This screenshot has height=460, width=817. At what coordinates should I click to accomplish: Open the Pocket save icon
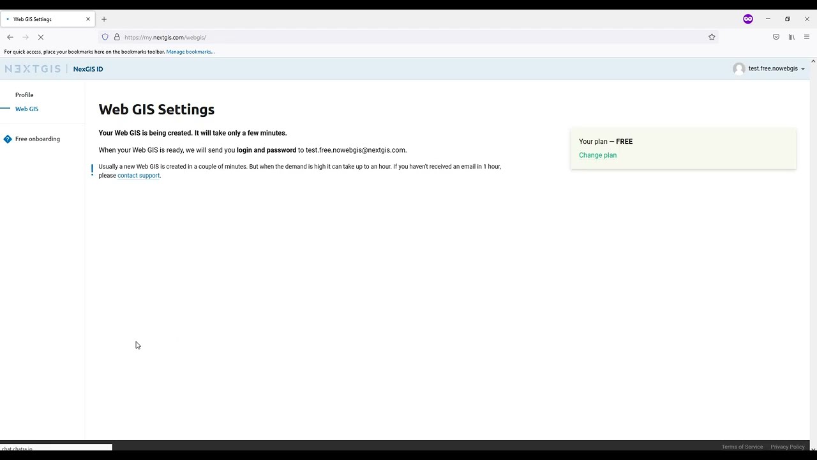776,37
